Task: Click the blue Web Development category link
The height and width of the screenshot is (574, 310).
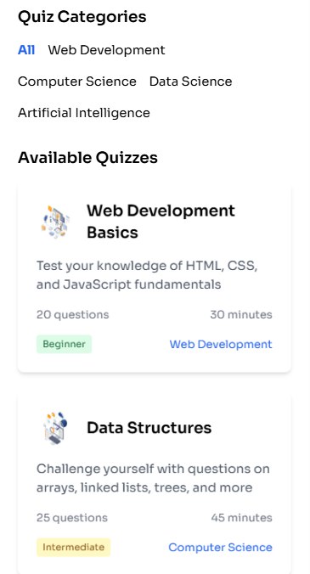Action: [x=221, y=344]
